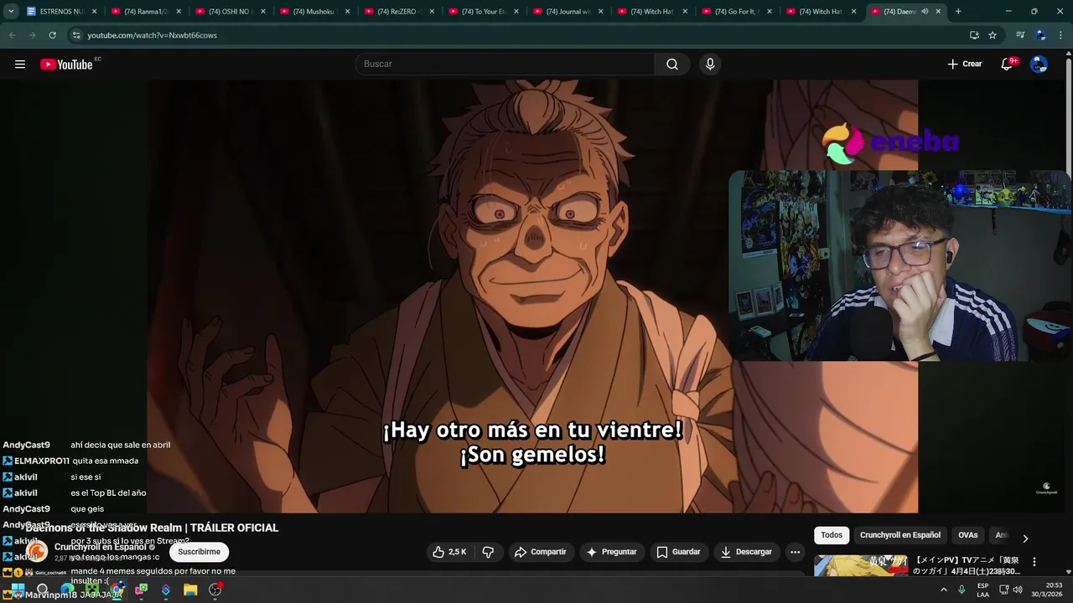Show more filter chips arrow
Screen dimensions: 1073x603
(x=1024, y=538)
